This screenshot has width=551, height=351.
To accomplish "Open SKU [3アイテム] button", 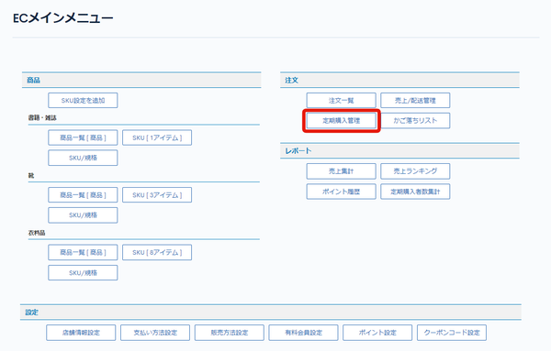I will point(157,195).
